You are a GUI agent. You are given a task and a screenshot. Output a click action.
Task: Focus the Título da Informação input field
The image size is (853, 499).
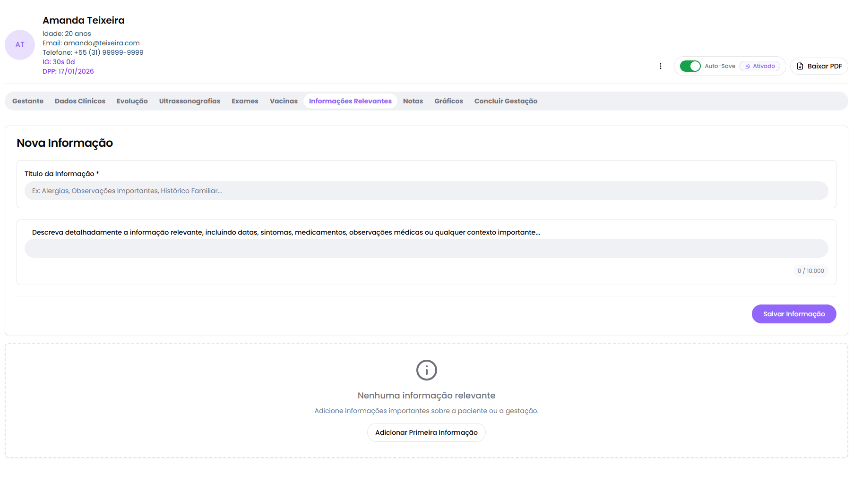coord(426,191)
